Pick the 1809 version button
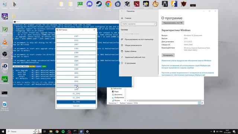Viewport: 238px width, 134px height. coord(76,61)
